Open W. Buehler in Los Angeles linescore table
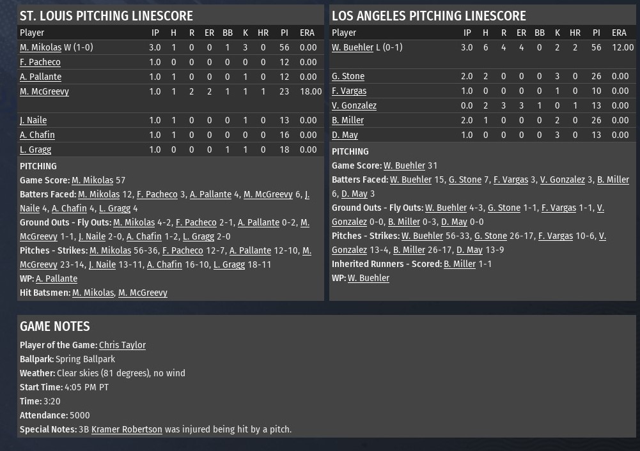 pos(352,47)
